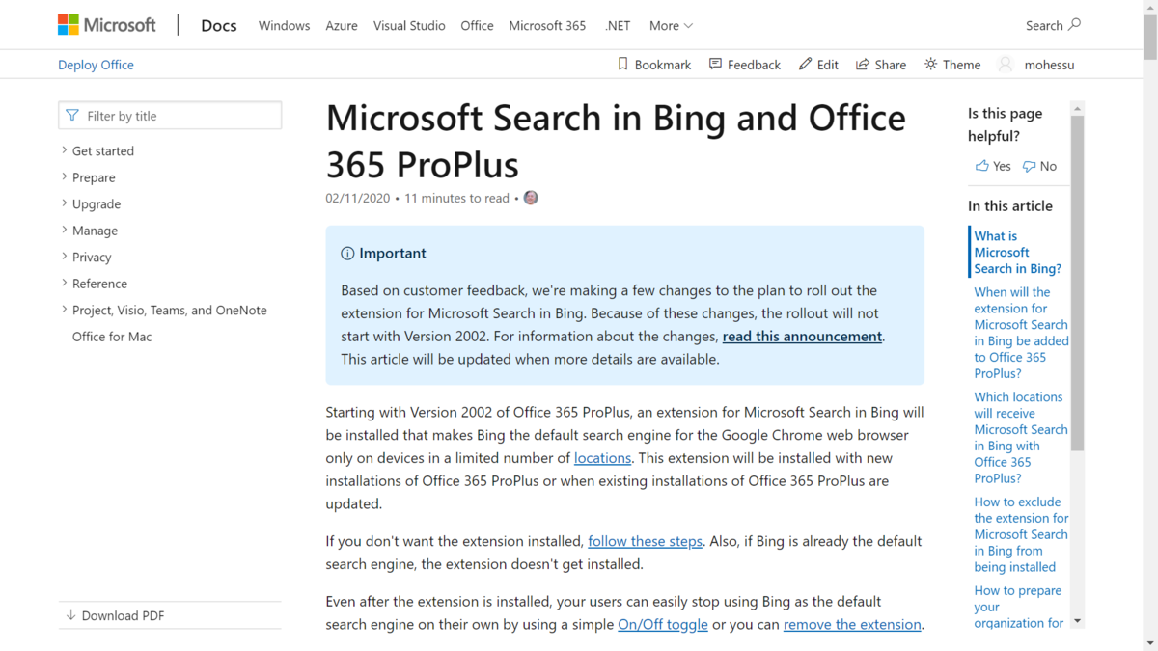The width and height of the screenshot is (1158, 651).
Task: Expand the Prepare section
Action: (x=64, y=177)
